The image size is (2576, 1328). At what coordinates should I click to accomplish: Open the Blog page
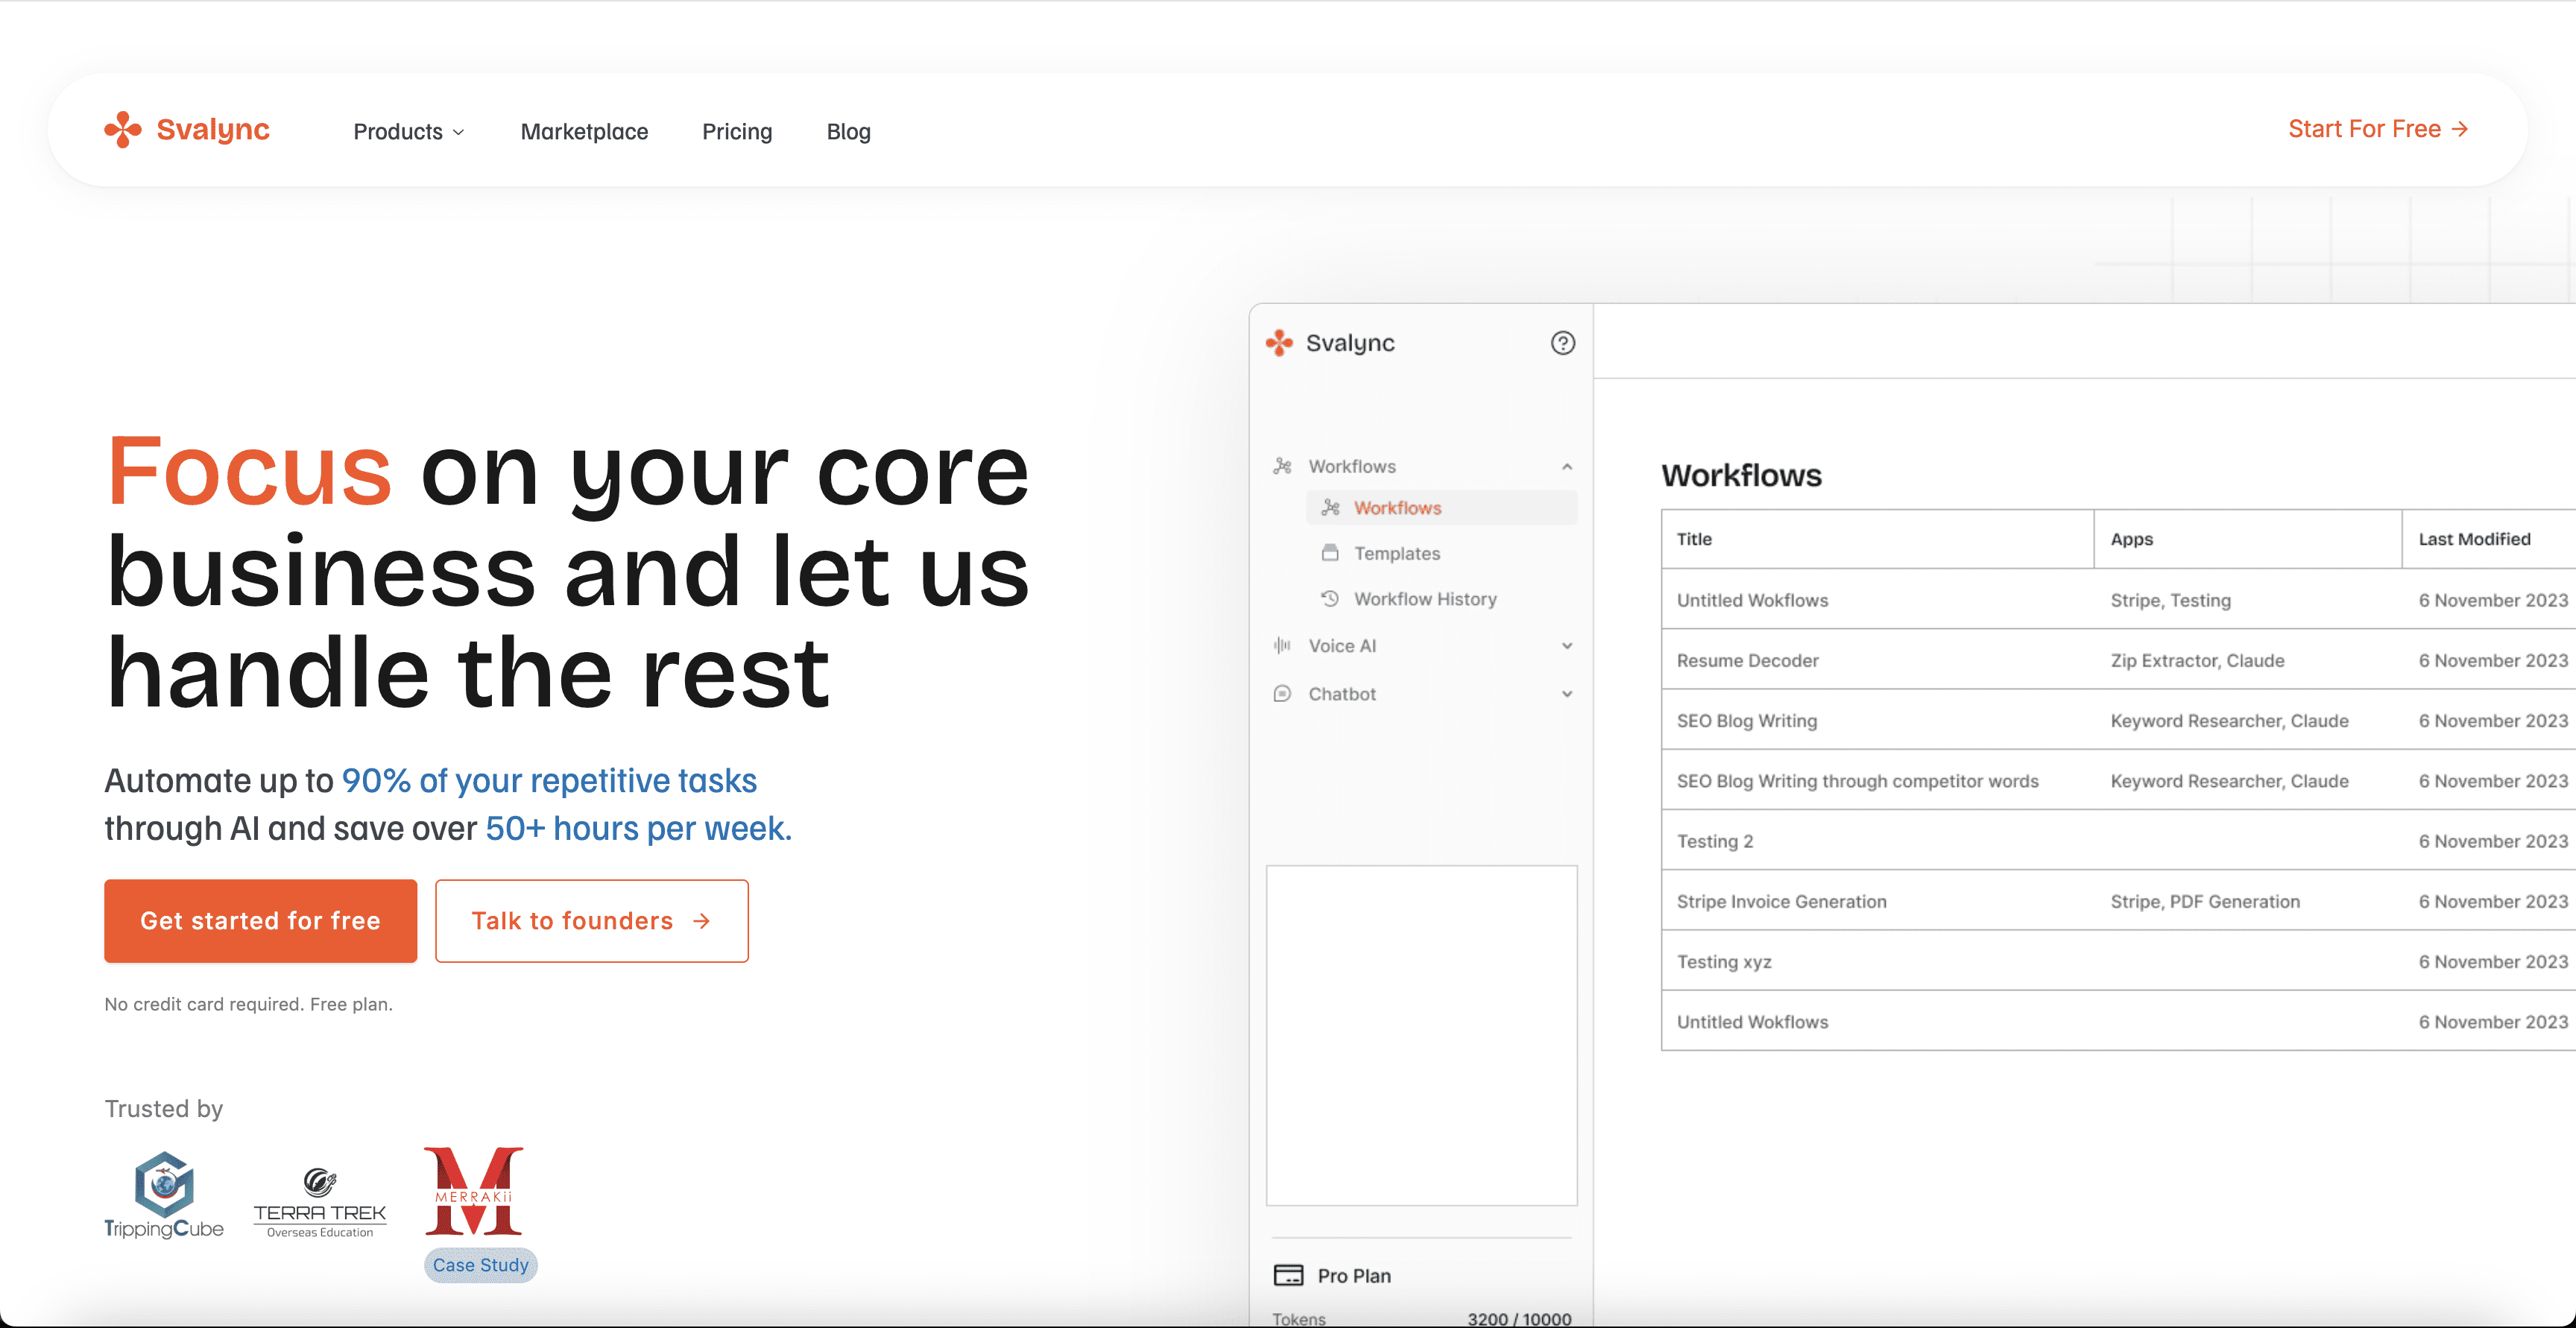pyautogui.click(x=848, y=131)
